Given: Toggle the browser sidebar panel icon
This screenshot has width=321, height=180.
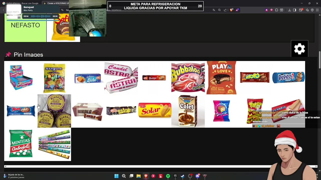Looking at the screenshot, I should [295, 10].
